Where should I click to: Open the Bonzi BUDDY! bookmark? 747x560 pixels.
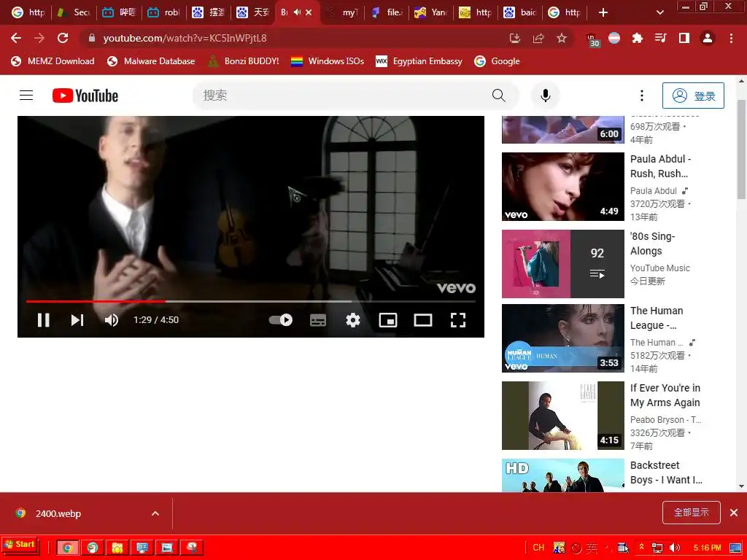coord(244,61)
